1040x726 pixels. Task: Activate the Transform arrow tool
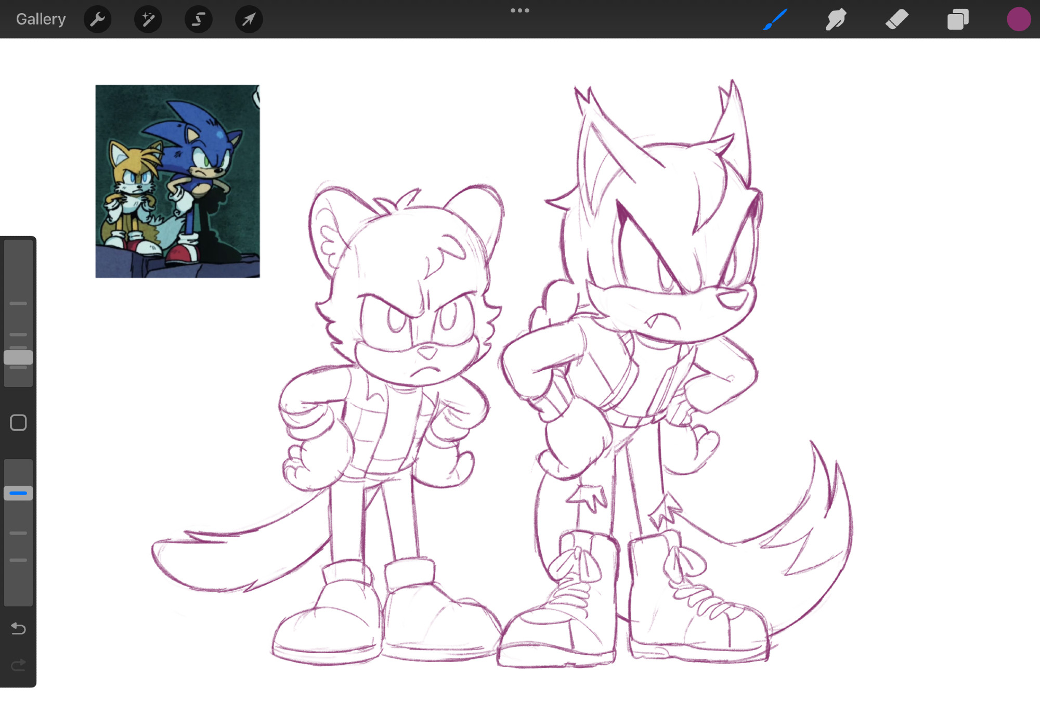coord(249,20)
